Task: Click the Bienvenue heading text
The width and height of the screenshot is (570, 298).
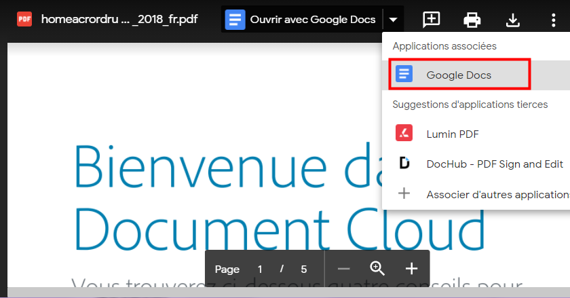Action: click(200, 166)
